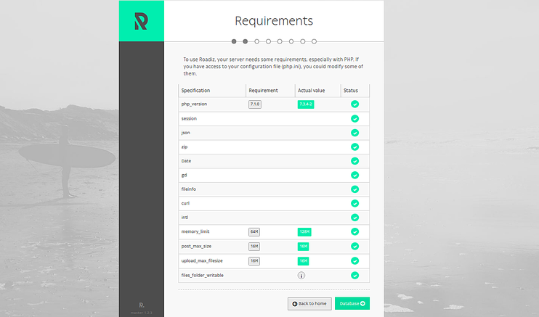The height and width of the screenshot is (317, 539).
Task: Select the second filled step dot
Action: [246, 42]
